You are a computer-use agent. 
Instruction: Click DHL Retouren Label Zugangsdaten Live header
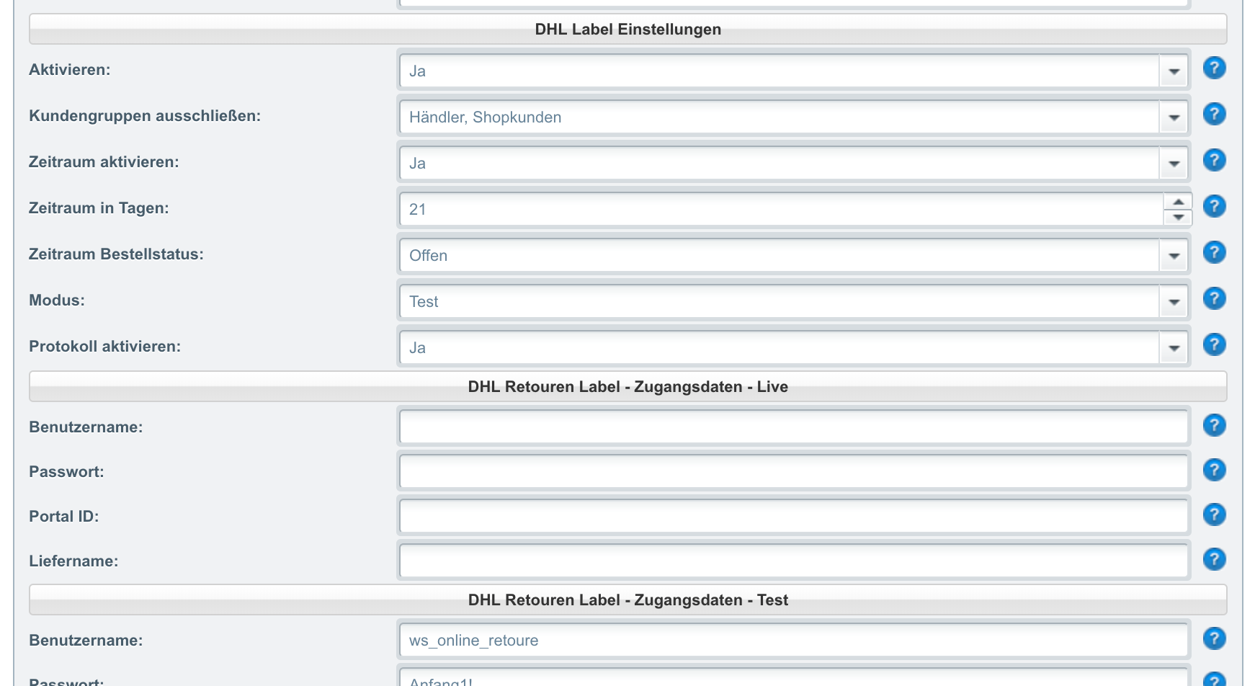pos(627,387)
